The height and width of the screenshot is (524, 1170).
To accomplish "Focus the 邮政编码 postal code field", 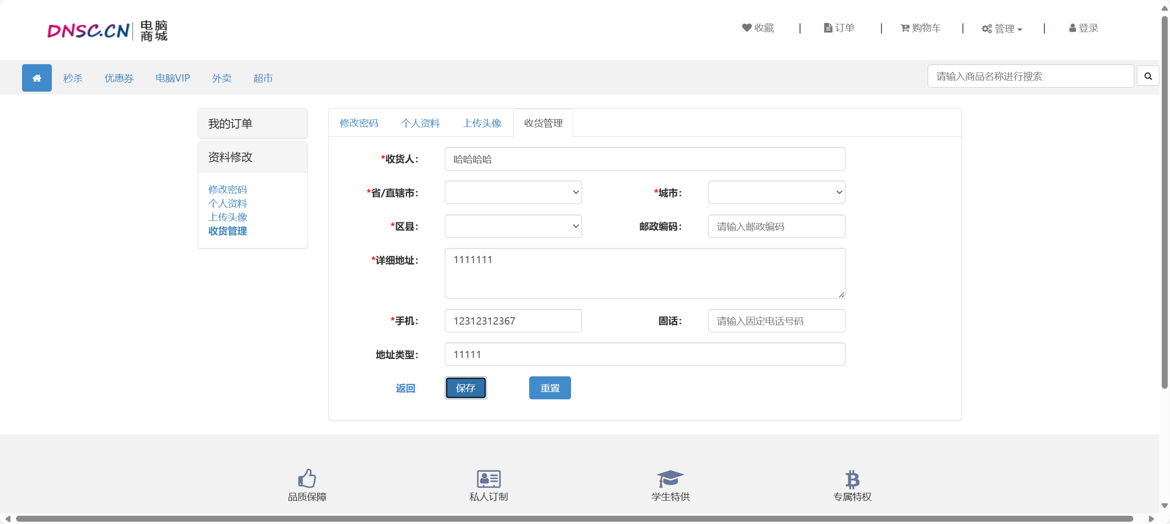I will 776,226.
